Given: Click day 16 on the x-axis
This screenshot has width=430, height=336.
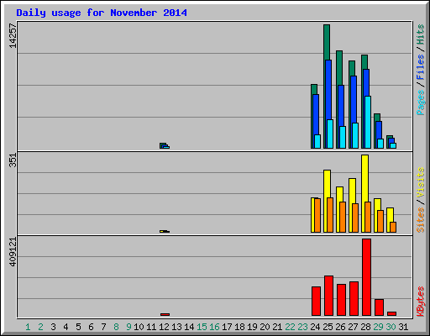Looking at the screenshot, I should pos(214,327).
